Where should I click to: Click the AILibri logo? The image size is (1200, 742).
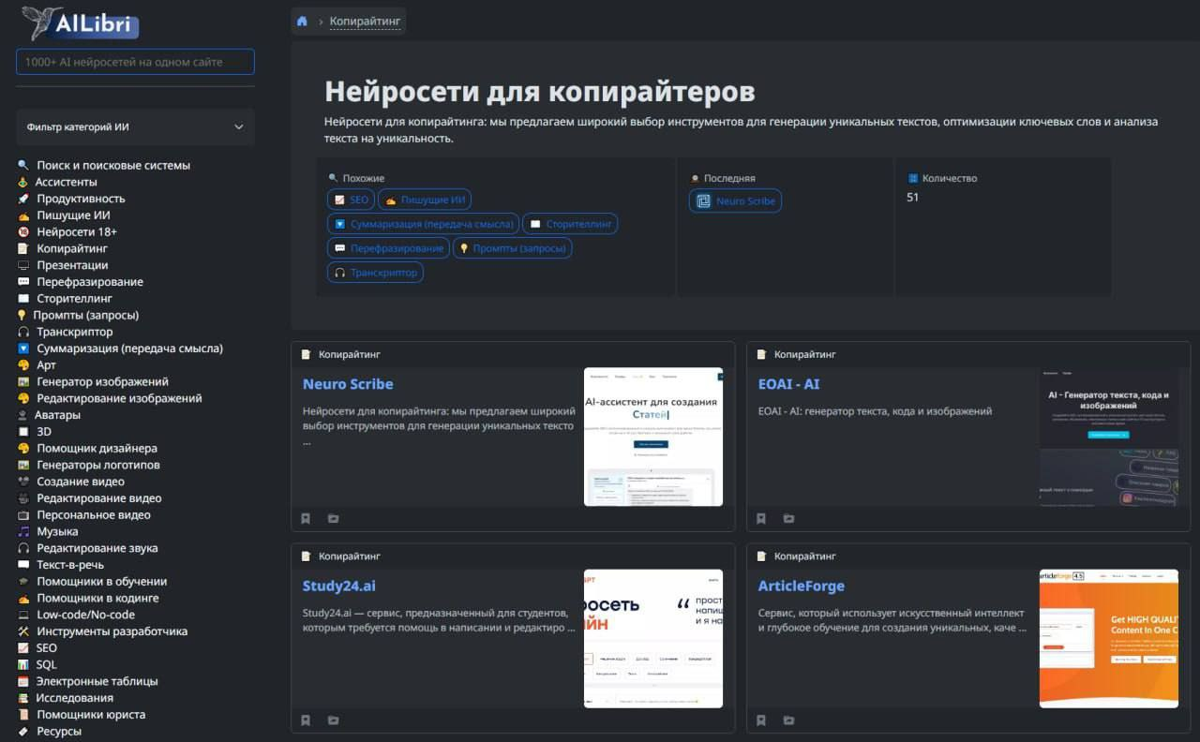tap(82, 23)
